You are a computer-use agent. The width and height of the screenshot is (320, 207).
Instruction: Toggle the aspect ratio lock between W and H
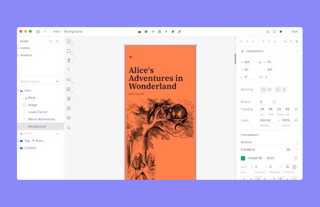click(260, 62)
